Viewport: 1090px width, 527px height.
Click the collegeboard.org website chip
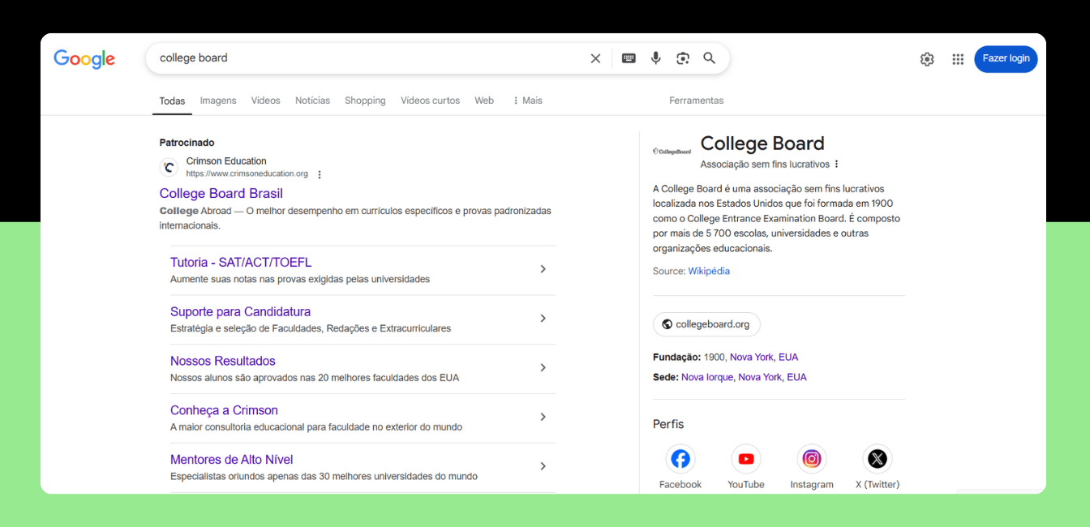pyautogui.click(x=706, y=324)
